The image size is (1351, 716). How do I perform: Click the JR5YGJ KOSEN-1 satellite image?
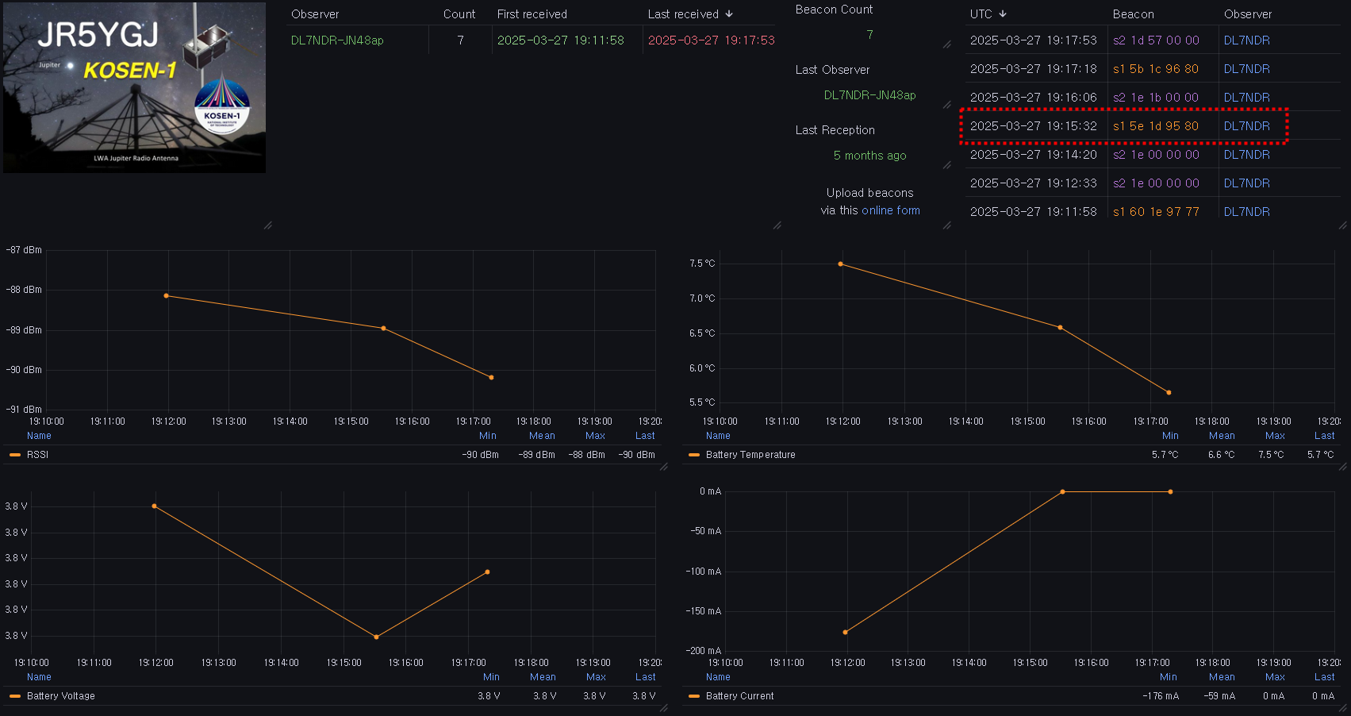(x=135, y=87)
